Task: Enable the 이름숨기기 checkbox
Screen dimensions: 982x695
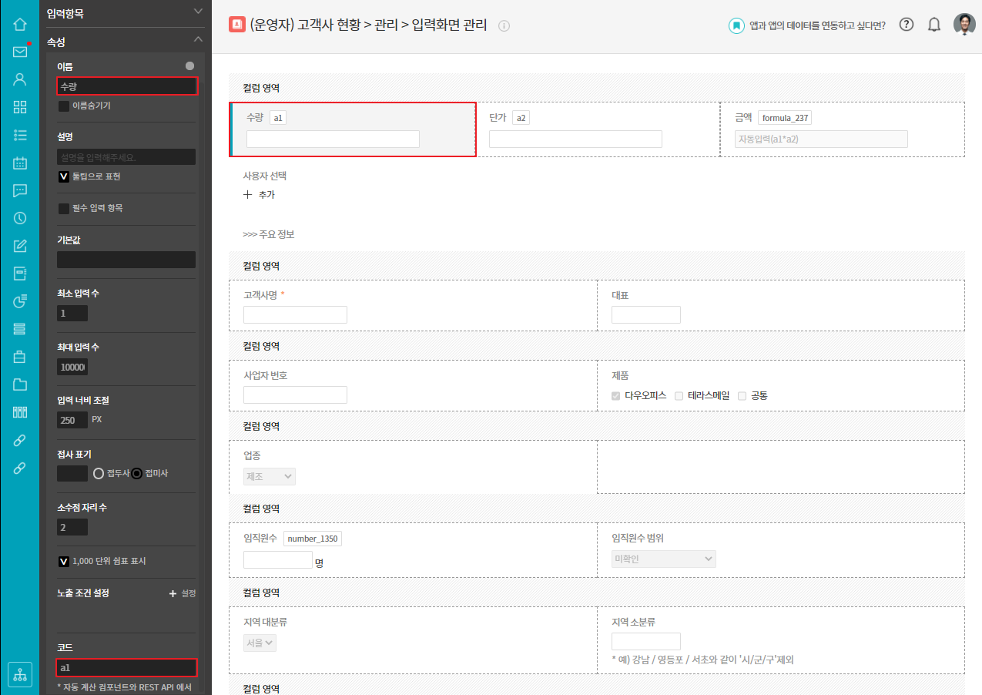Action: pyautogui.click(x=64, y=106)
